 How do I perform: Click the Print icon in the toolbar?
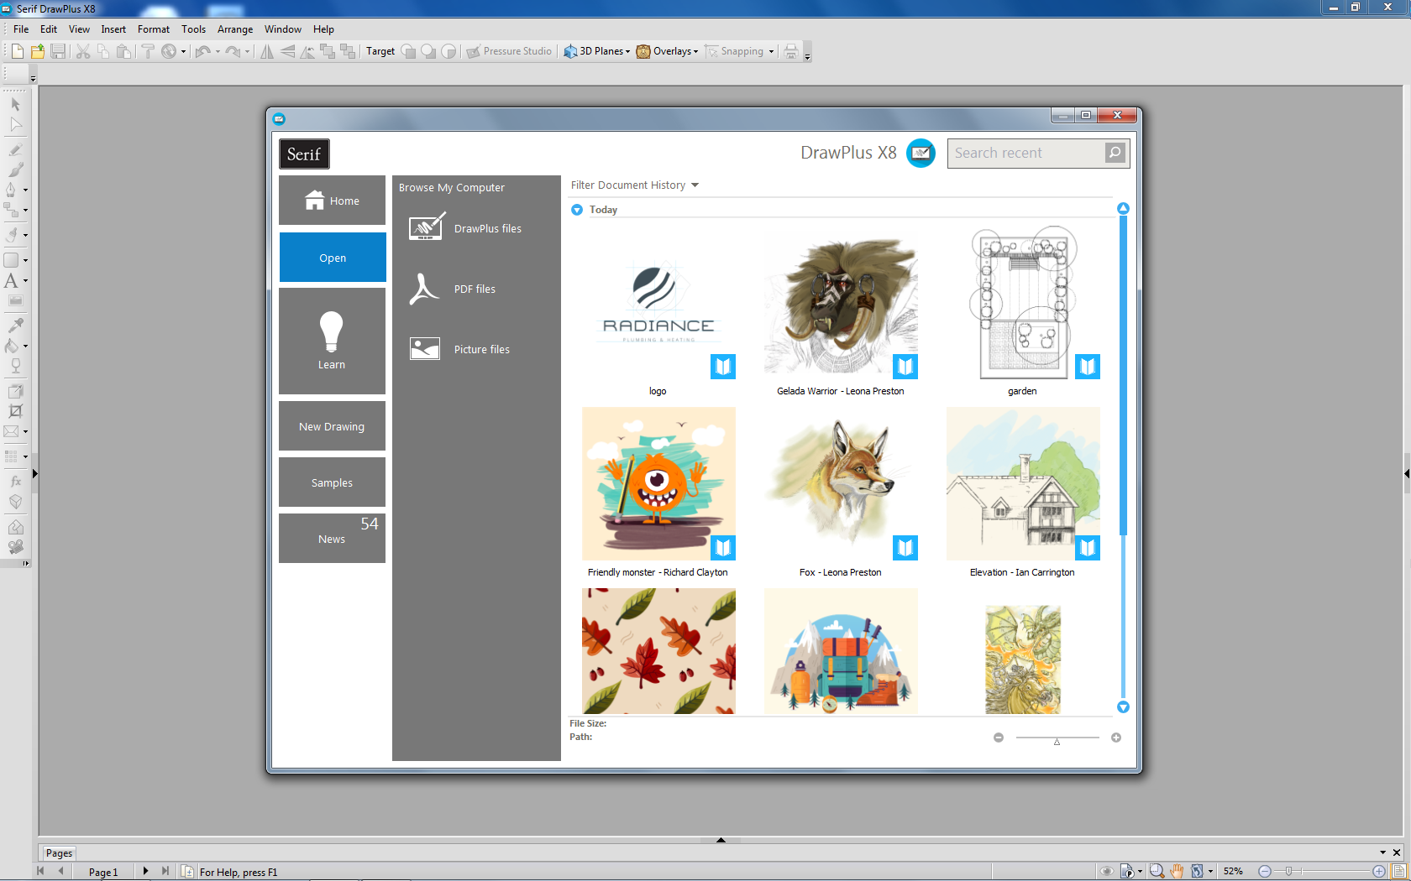[790, 51]
